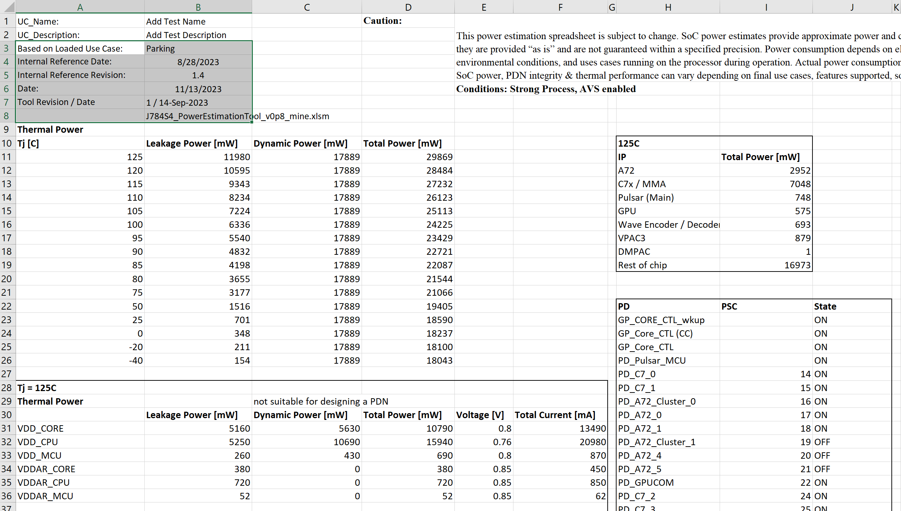Select the GPU power value 575
Image resolution: width=901 pixels, height=511 pixels.
pyautogui.click(x=766, y=211)
